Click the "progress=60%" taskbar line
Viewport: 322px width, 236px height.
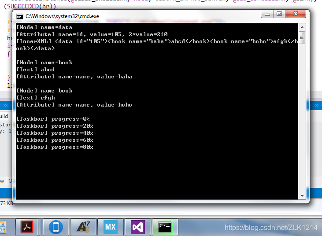[55, 140]
